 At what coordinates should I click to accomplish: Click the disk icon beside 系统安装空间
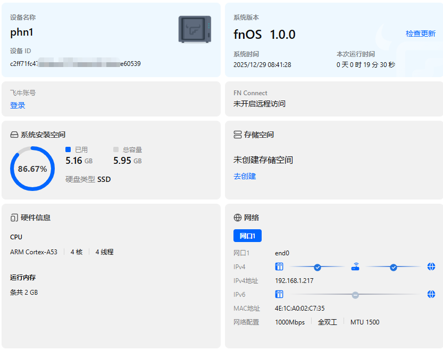(14, 135)
